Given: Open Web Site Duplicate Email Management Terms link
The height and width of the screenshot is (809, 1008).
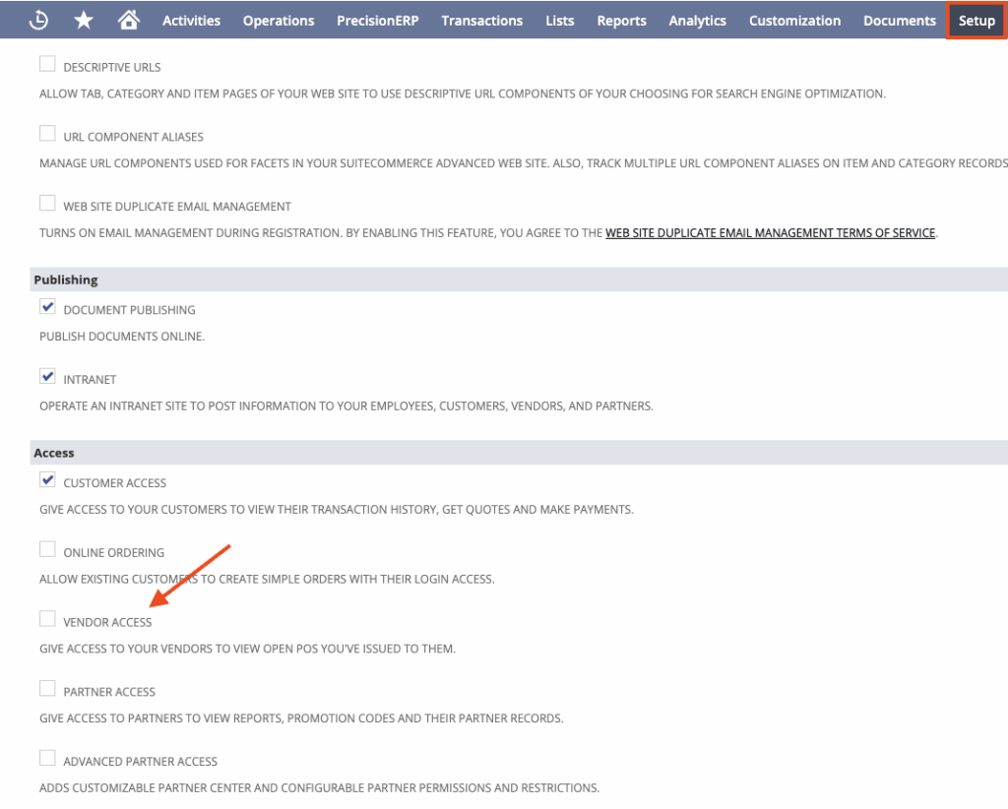Looking at the screenshot, I should [770, 233].
